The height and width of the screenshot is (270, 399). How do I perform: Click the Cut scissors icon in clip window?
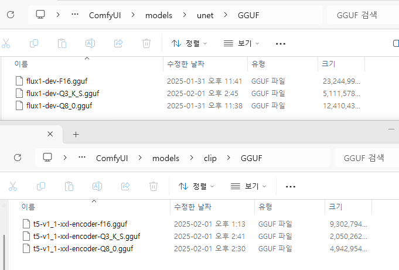coord(13,186)
